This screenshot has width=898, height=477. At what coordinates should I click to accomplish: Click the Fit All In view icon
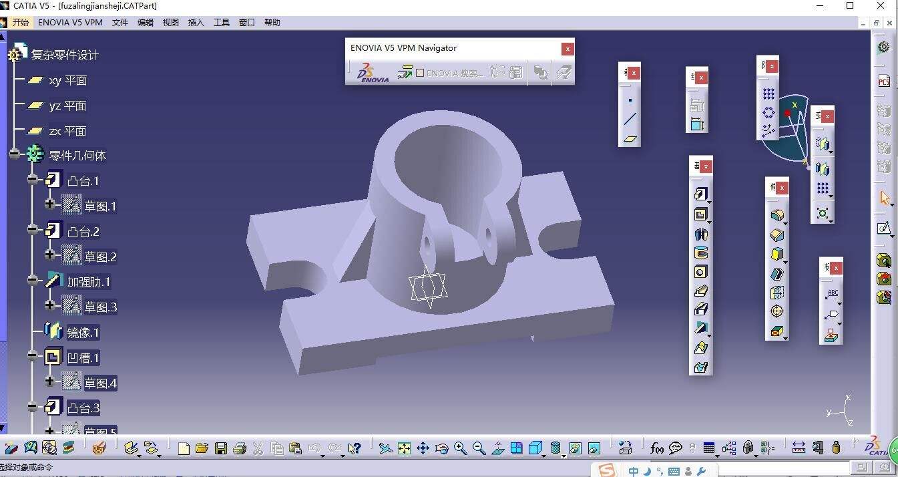(404, 448)
